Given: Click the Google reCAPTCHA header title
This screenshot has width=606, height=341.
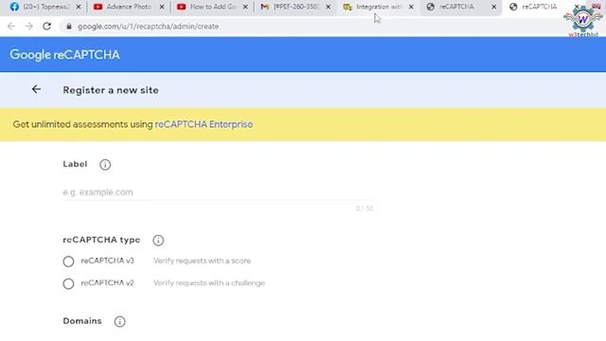Looking at the screenshot, I should pos(64,55).
